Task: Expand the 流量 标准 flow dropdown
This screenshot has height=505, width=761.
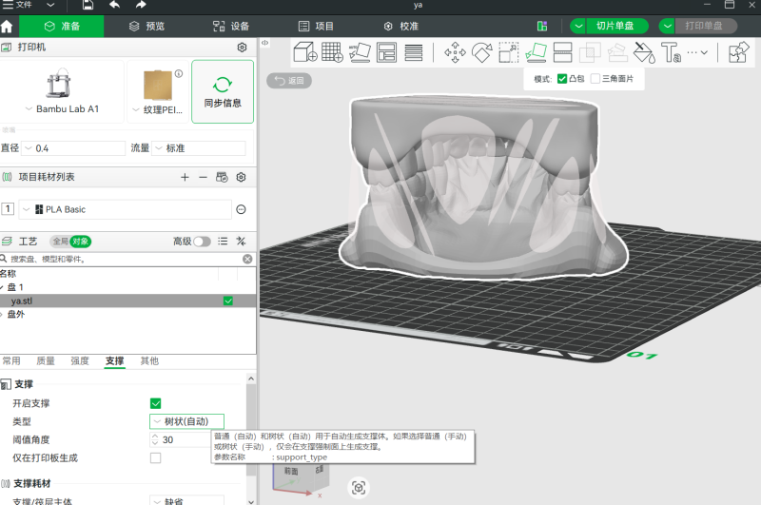Action: point(200,148)
